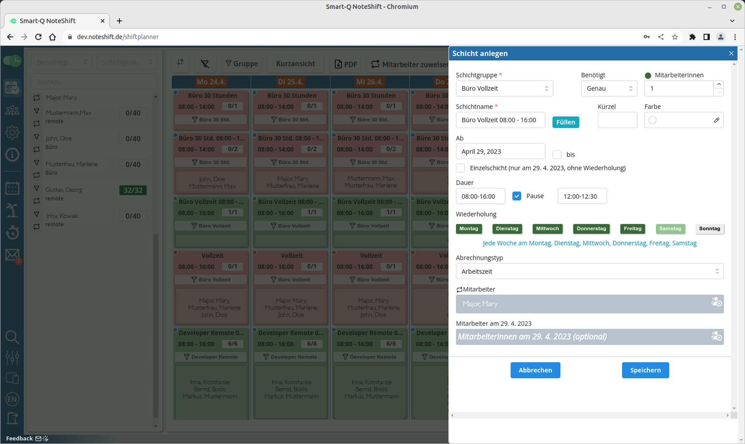Image resolution: width=745 pixels, height=444 pixels.
Task: Click filter icon next to Mustermann, Max
Action: [x=37, y=111]
